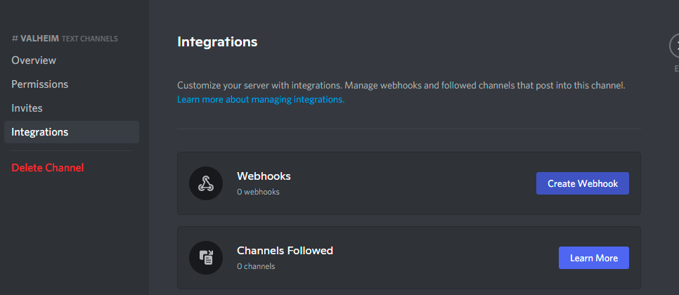Click the Learn More button

593,258
